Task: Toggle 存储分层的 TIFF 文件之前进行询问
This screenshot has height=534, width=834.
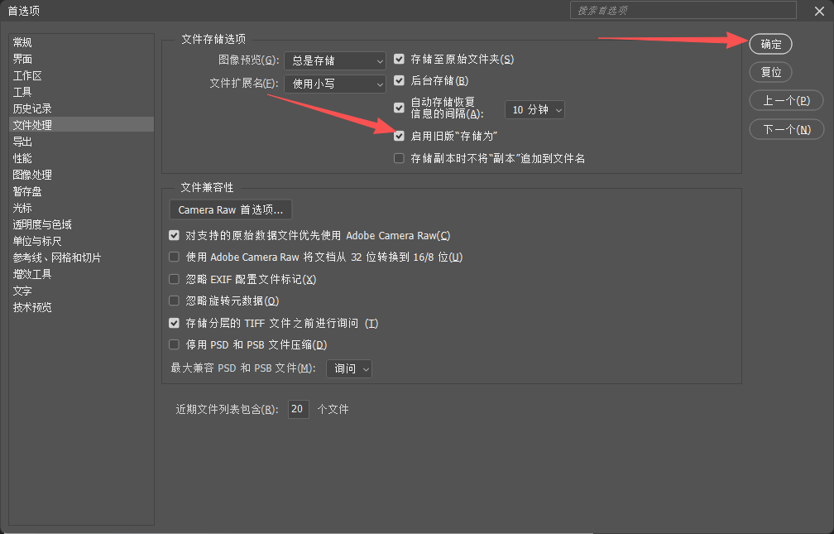Action: tap(174, 324)
